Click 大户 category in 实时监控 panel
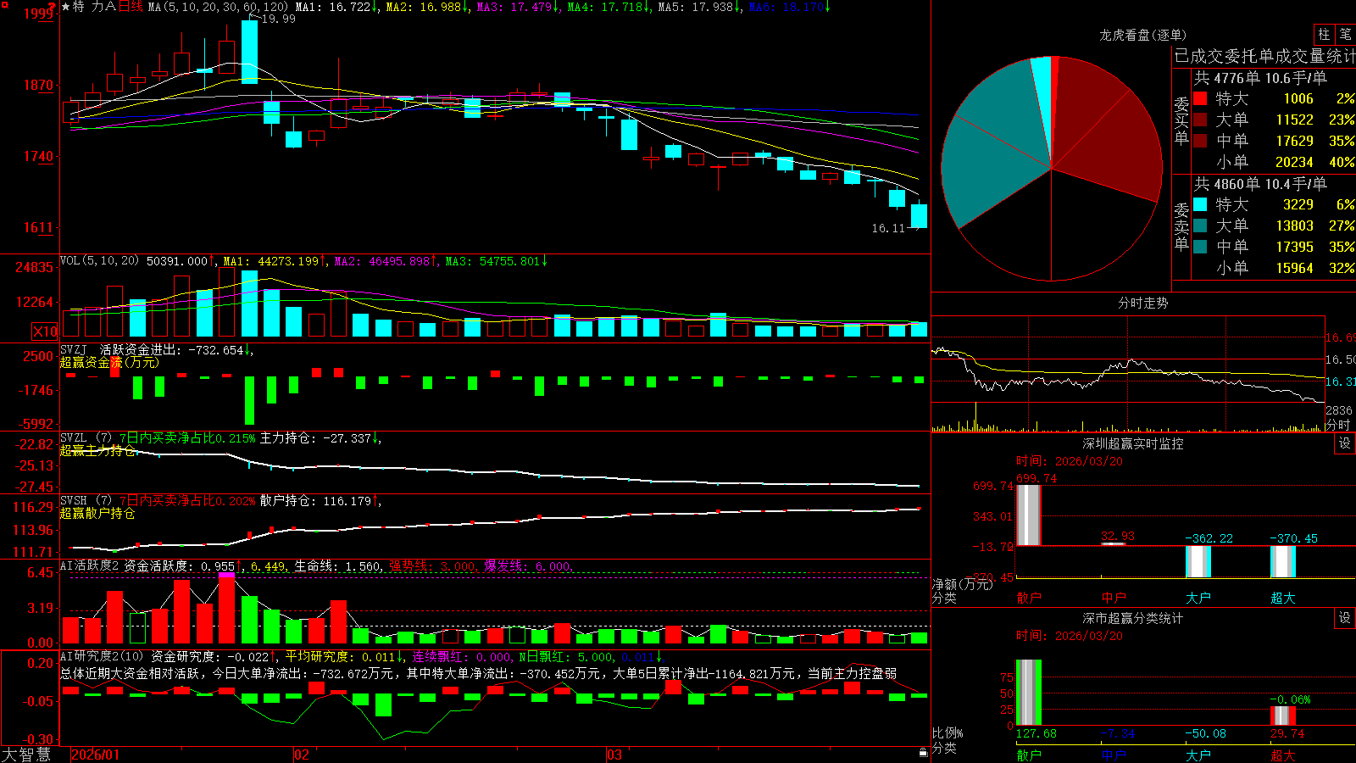 [1198, 598]
